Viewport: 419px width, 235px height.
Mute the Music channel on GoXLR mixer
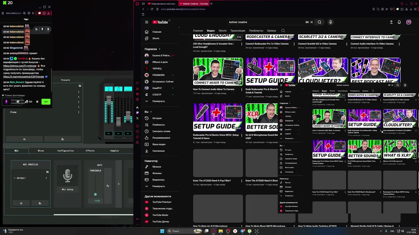[118, 133]
